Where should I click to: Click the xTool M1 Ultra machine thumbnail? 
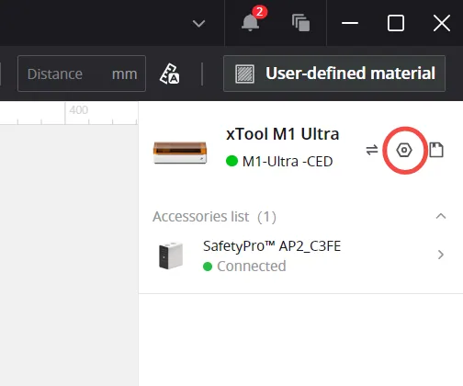coord(180,153)
